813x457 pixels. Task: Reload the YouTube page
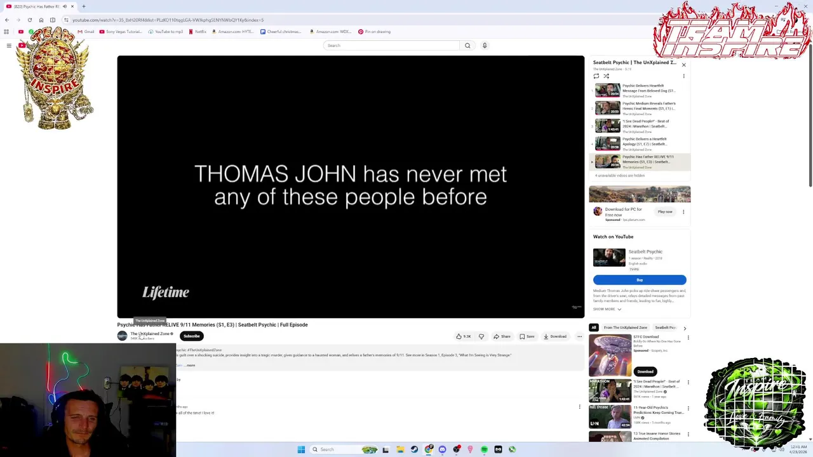[x=30, y=20]
